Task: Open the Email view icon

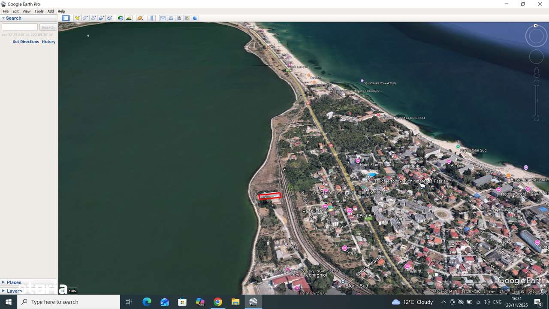Action: [x=163, y=18]
